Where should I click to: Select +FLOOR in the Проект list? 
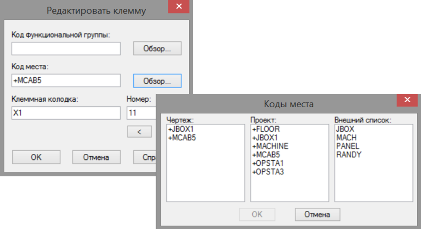point(266,129)
